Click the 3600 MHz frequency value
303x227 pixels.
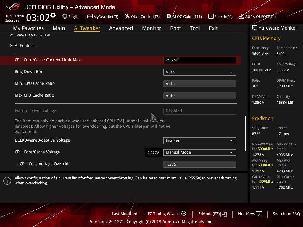pyautogui.click(x=260, y=54)
